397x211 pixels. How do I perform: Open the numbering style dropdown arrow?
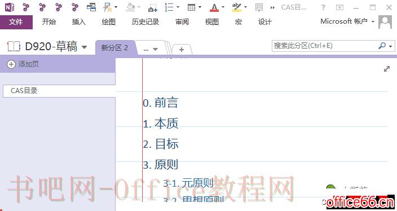pyautogui.click(x=178, y=7)
